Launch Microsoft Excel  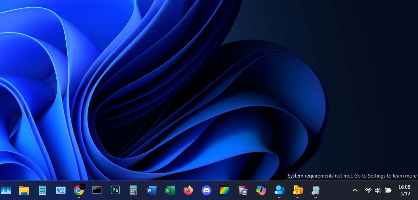click(x=169, y=190)
